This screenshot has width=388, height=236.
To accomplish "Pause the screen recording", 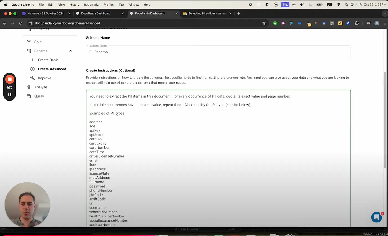I will tap(9, 94).
